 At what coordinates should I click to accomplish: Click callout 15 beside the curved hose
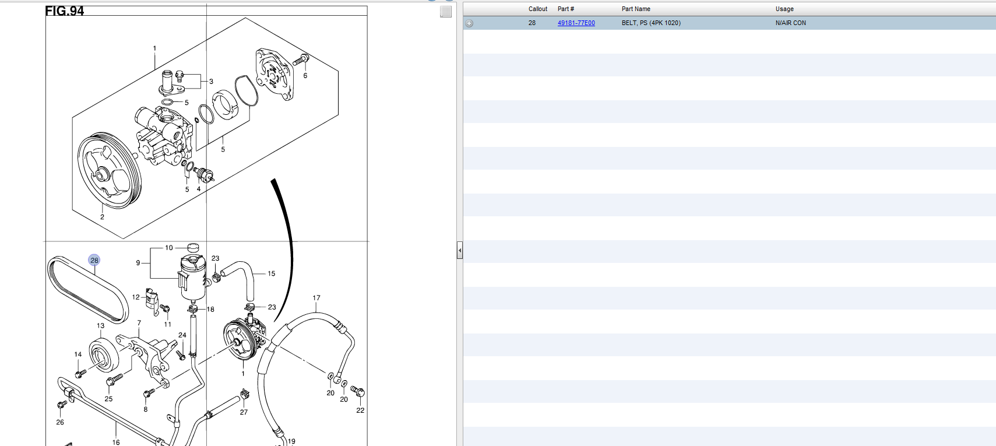click(271, 273)
